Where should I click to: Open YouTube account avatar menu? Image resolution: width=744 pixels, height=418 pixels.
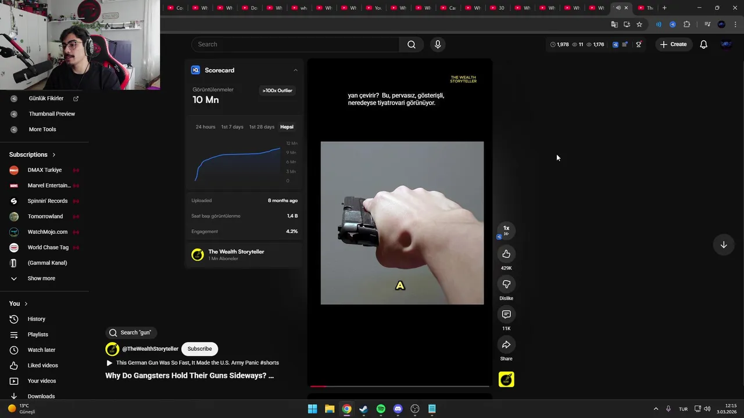726,45
